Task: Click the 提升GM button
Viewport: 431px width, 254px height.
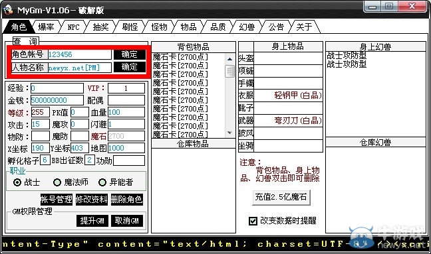Action: pos(92,221)
